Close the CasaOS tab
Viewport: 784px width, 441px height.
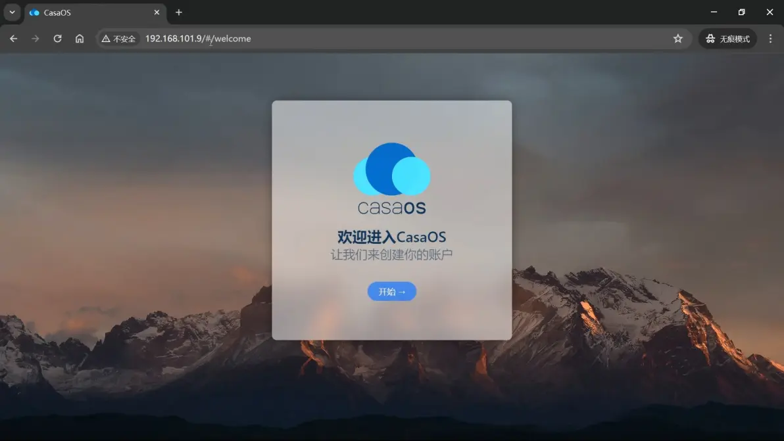click(x=157, y=12)
